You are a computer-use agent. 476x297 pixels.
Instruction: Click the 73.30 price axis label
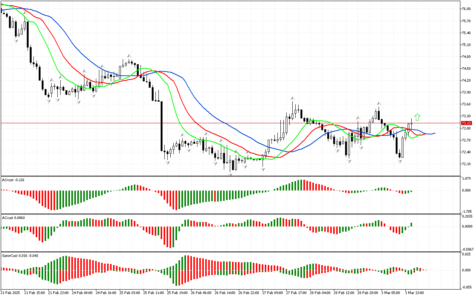(x=466, y=116)
